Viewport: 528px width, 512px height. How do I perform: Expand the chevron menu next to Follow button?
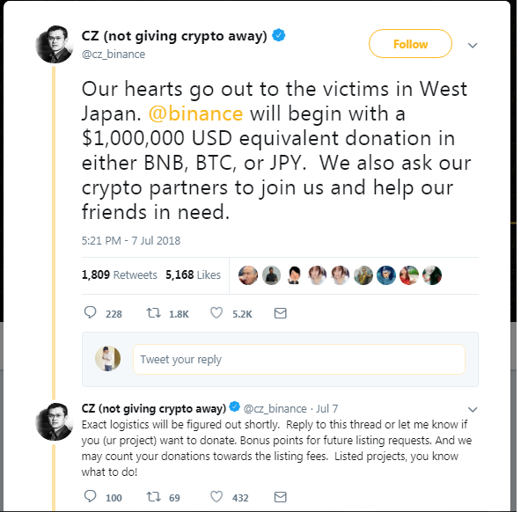[x=473, y=45]
